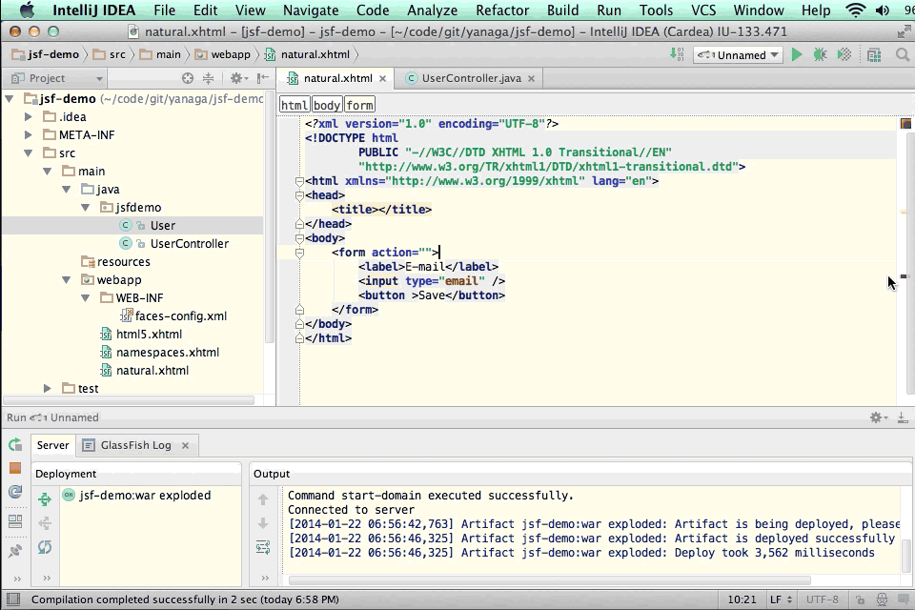The image size is (915, 610).
Task: Collapse all in the Project panel
Action: pyautogui.click(x=208, y=78)
